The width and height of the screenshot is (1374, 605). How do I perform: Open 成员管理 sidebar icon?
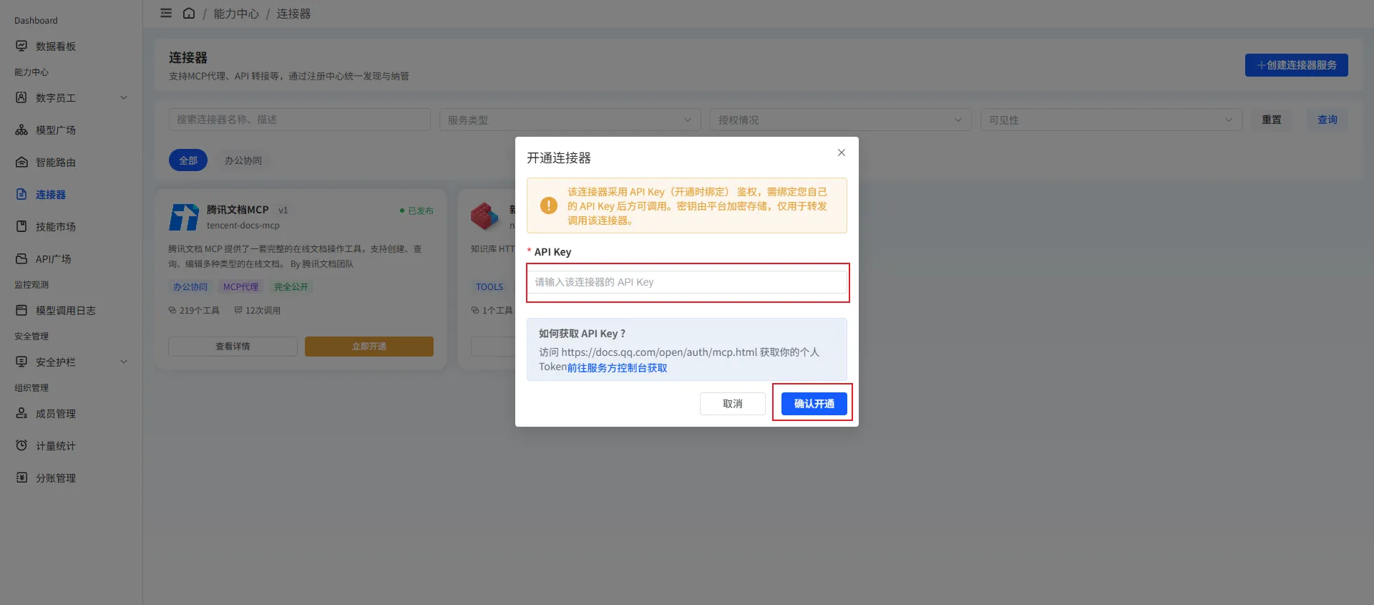click(21, 413)
